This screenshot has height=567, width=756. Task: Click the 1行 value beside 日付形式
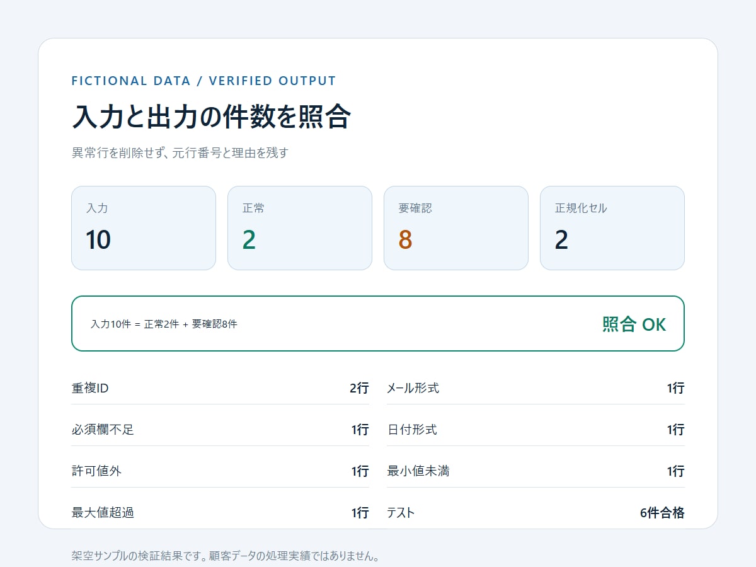676,430
